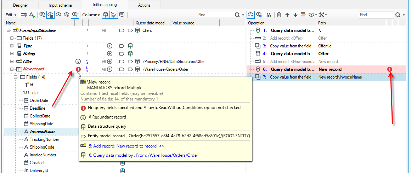This screenshot has width=411, height=173.
Task: Toggle the eye with green dot filter
Action: (75, 15)
